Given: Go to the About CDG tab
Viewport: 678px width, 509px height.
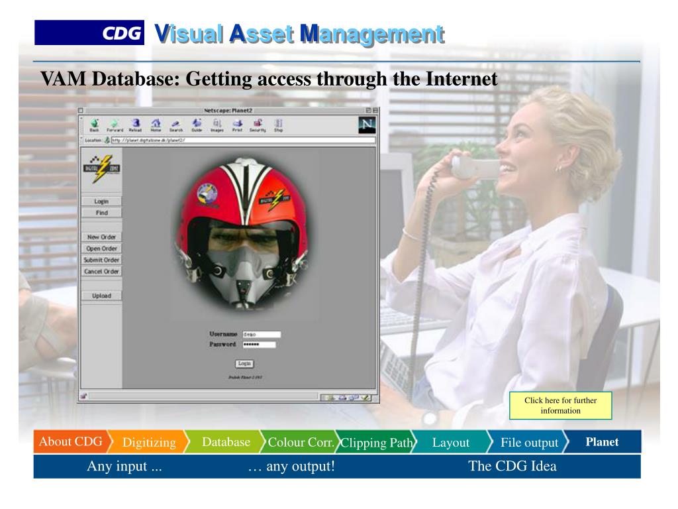Looking at the screenshot, I should 71,441.
